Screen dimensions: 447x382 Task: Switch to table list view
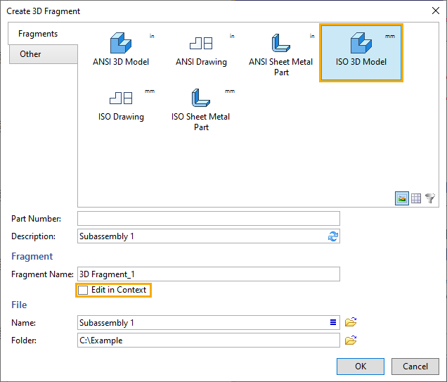[x=416, y=198]
